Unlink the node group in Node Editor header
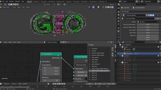The height and width of the screenshot is (90, 161). (x=66, y=42)
